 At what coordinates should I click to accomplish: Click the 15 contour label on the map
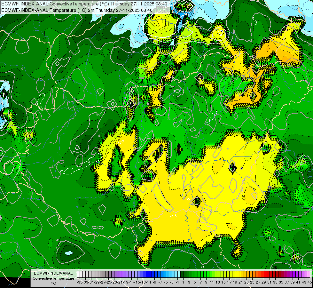coord(195,34)
